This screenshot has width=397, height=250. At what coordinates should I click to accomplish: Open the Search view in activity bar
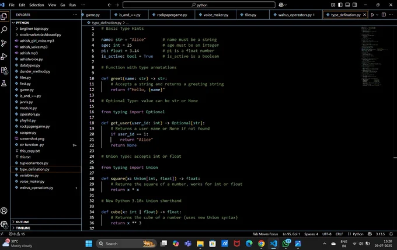[x=4, y=30]
